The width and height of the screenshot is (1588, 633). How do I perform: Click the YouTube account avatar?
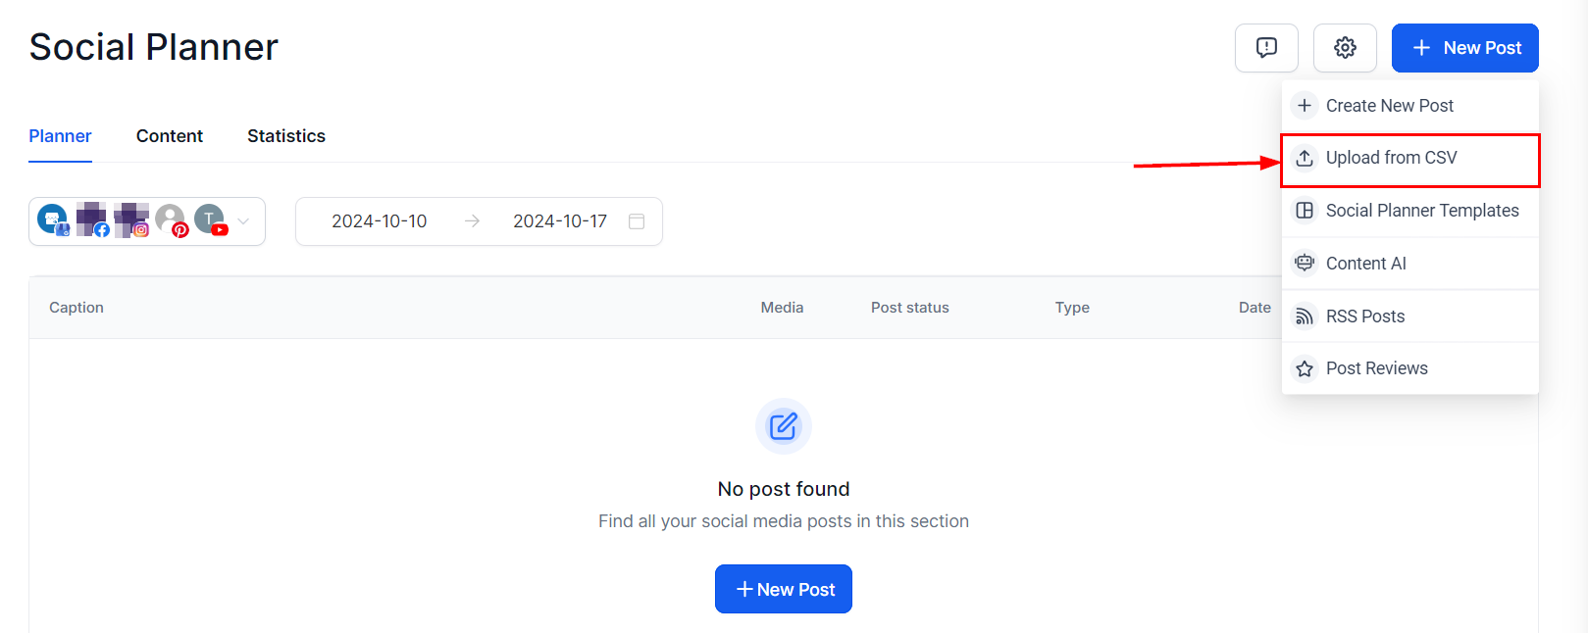coord(210,219)
